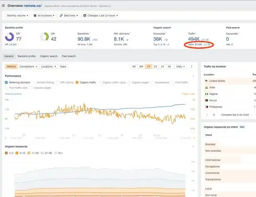256x197 pixels.
Task: Set chart range to 1Y
Action: (148, 67)
